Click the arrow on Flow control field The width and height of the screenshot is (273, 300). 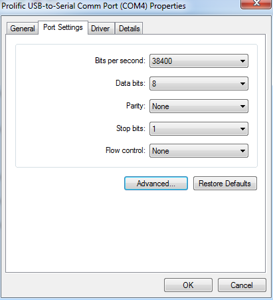coord(242,151)
